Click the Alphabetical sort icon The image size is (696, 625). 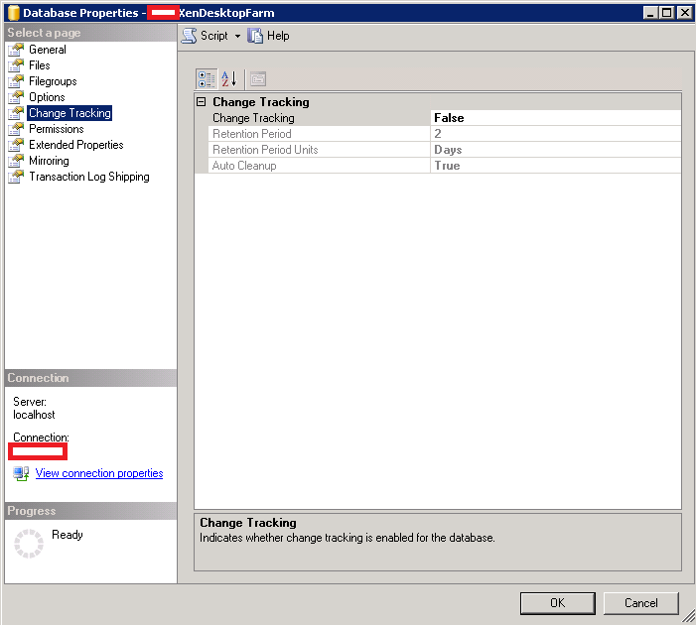(229, 79)
